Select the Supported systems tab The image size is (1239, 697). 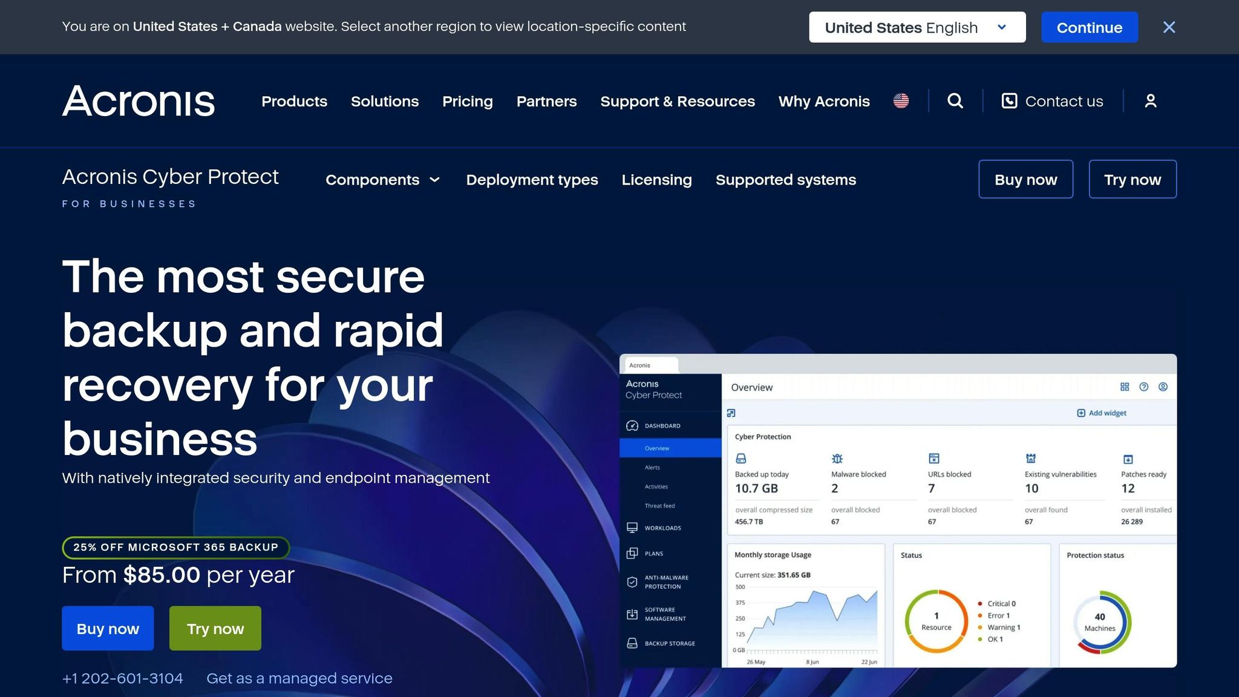click(x=786, y=180)
